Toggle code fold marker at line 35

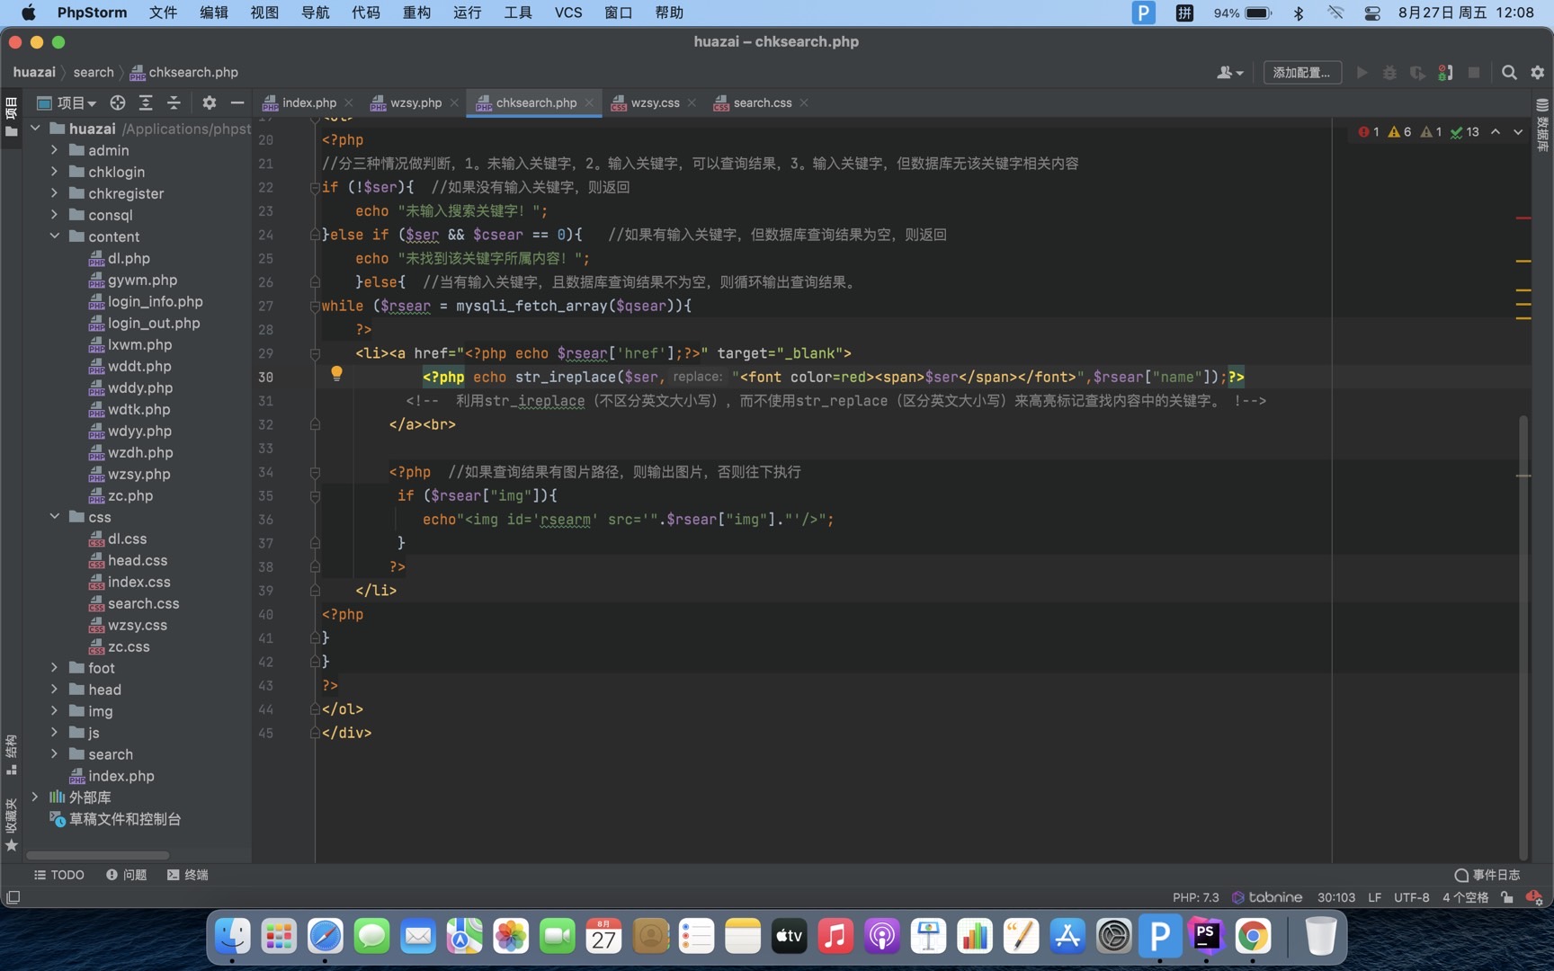(x=315, y=495)
